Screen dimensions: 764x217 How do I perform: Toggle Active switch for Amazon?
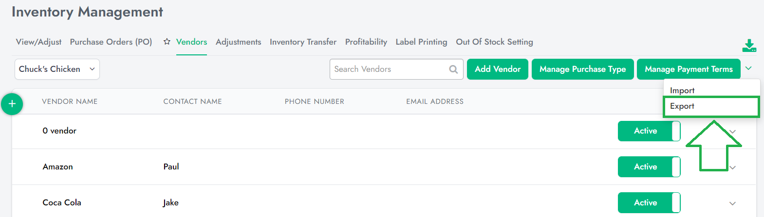(x=649, y=167)
